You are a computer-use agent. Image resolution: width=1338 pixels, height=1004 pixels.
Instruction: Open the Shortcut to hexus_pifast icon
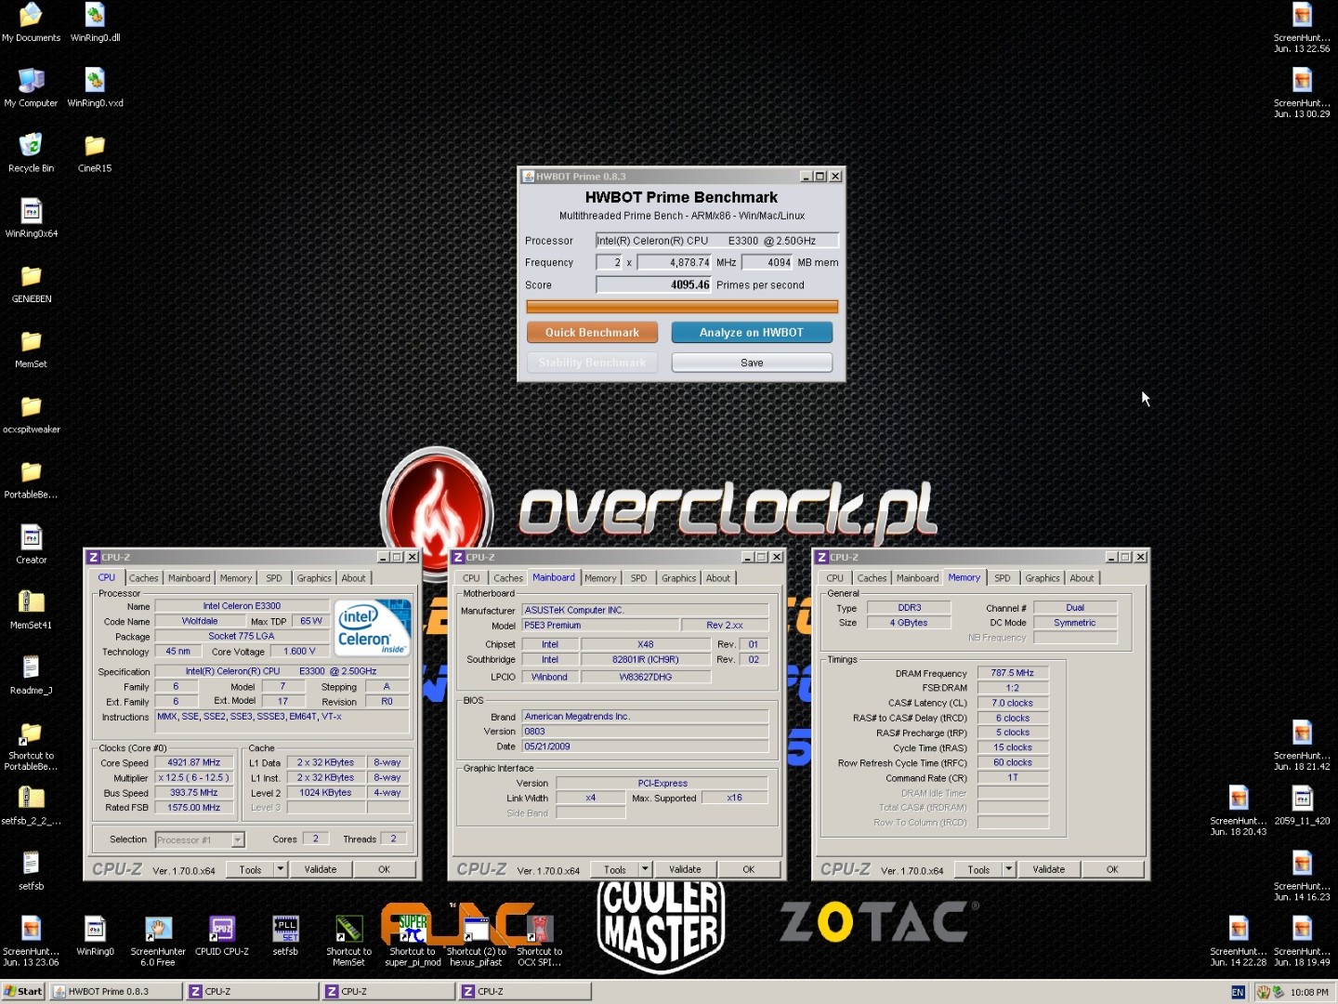[476, 941]
